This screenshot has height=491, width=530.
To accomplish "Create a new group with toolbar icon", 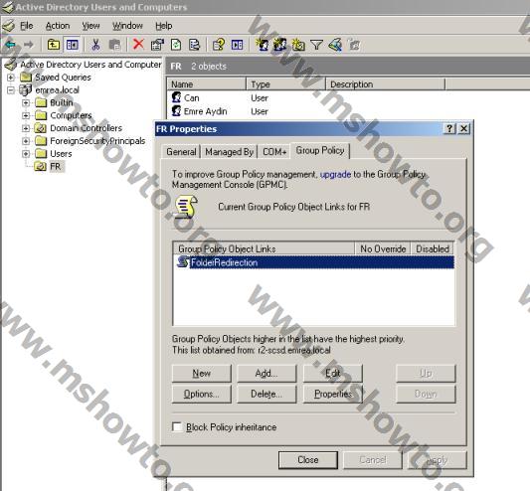I will pyautogui.click(x=280, y=45).
